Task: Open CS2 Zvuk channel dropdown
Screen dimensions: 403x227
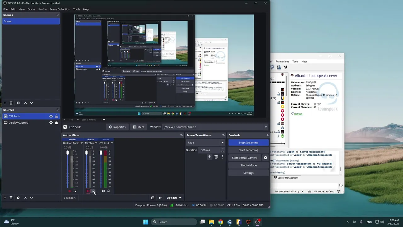Action: tap(112, 143)
